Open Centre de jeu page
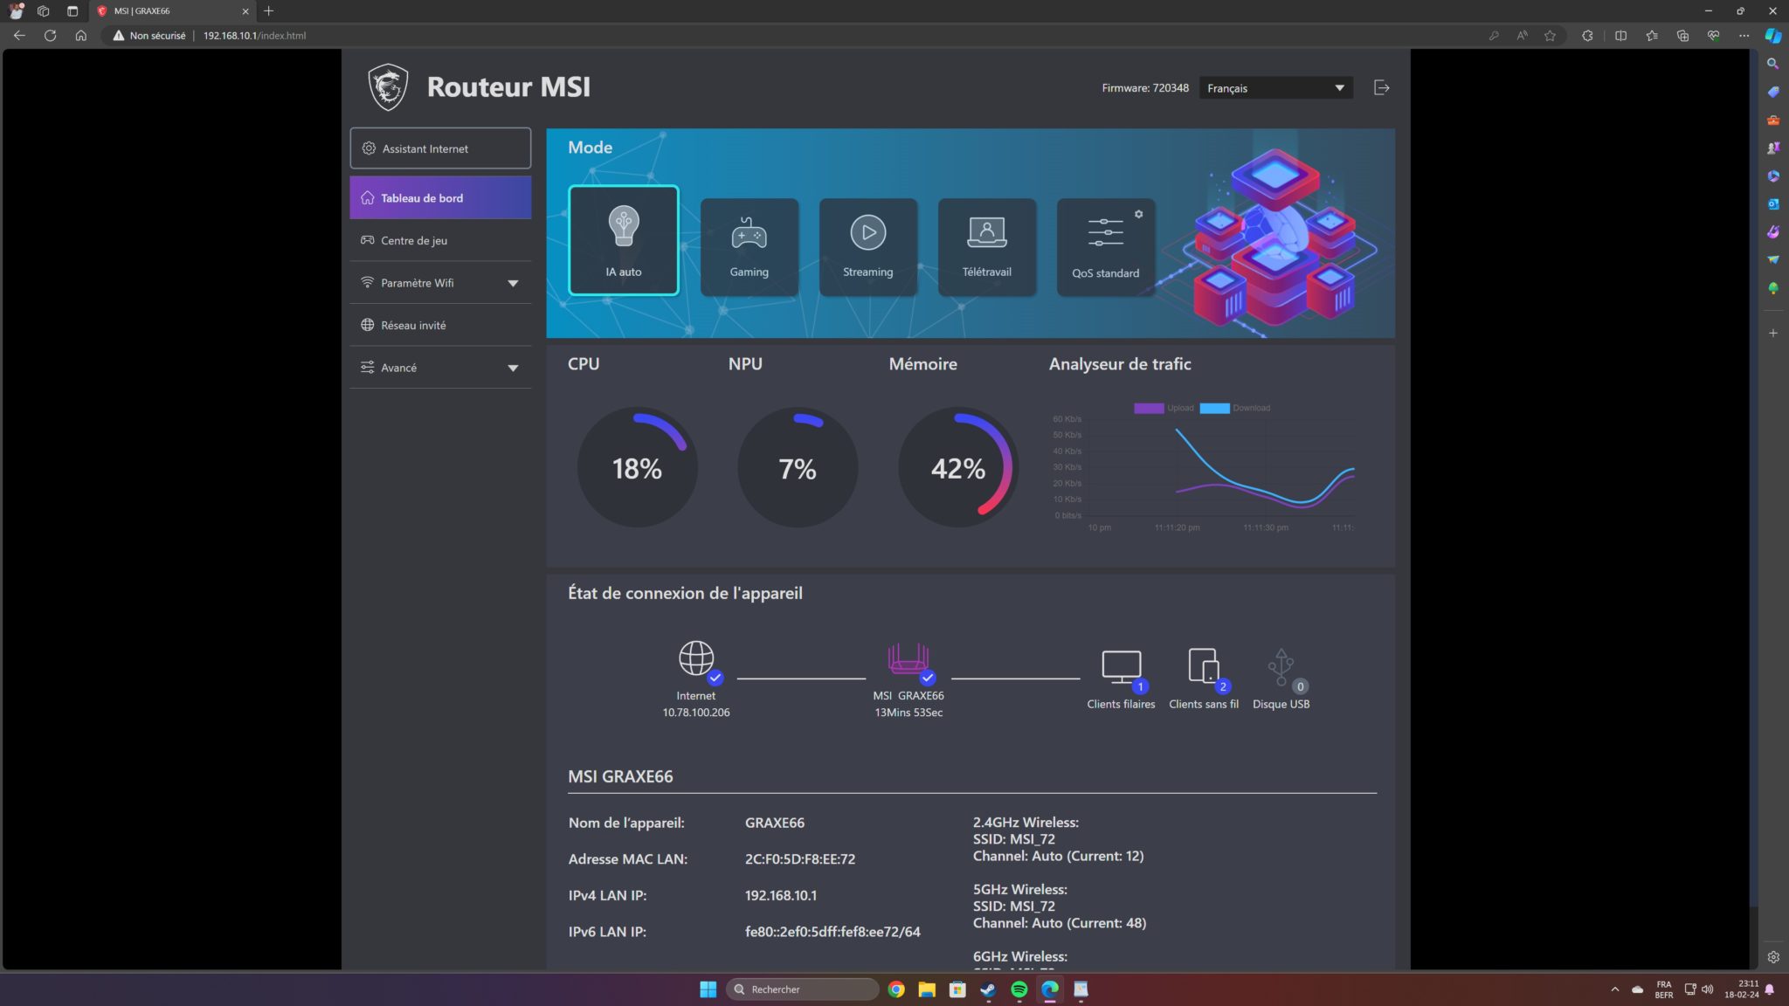 pos(440,240)
